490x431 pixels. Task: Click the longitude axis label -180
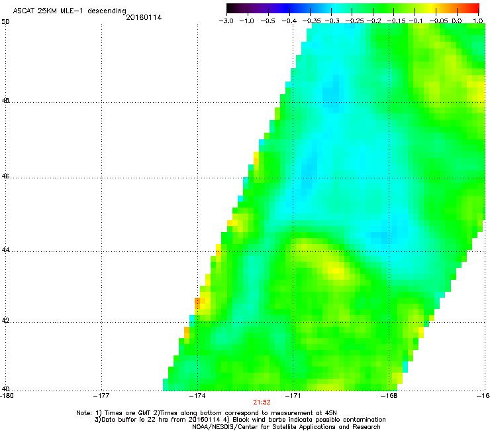point(7,396)
